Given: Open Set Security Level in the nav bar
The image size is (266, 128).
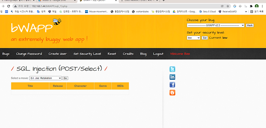Looking at the screenshot, I should (87, 54).
